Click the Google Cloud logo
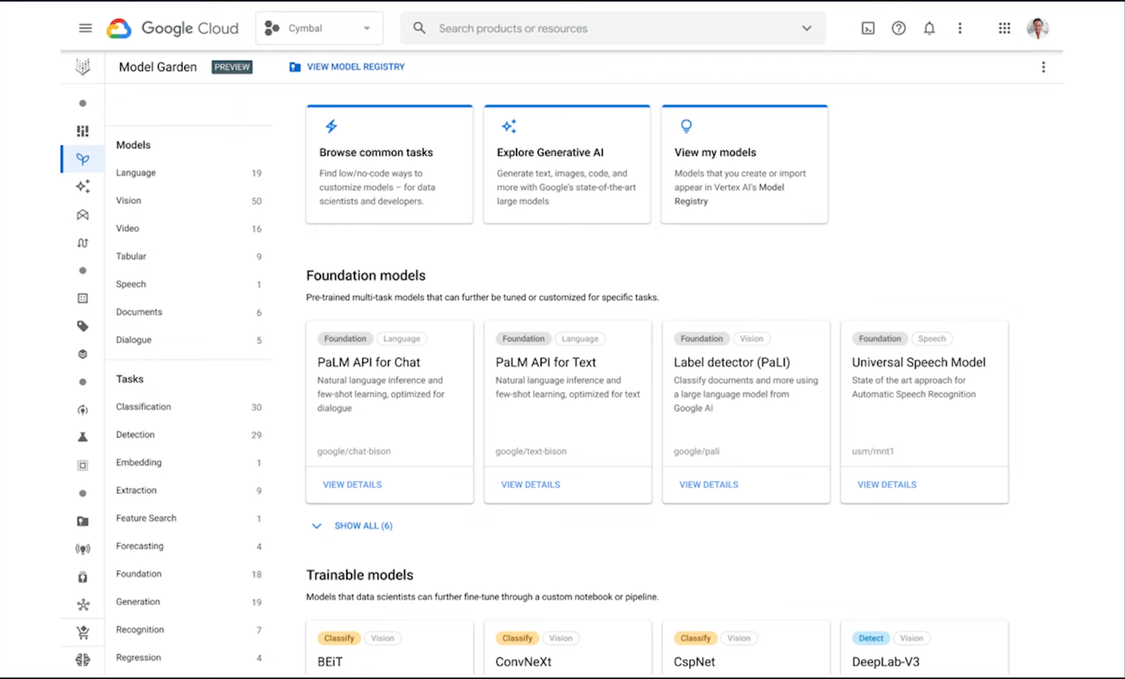Viewport: 1125px width, 679px height. pyautogui.click(x=172, y=28)
